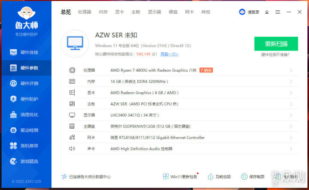The image size is (309, 190).
Task: Switch to the 主板 tab
Action: pos(136,12)
